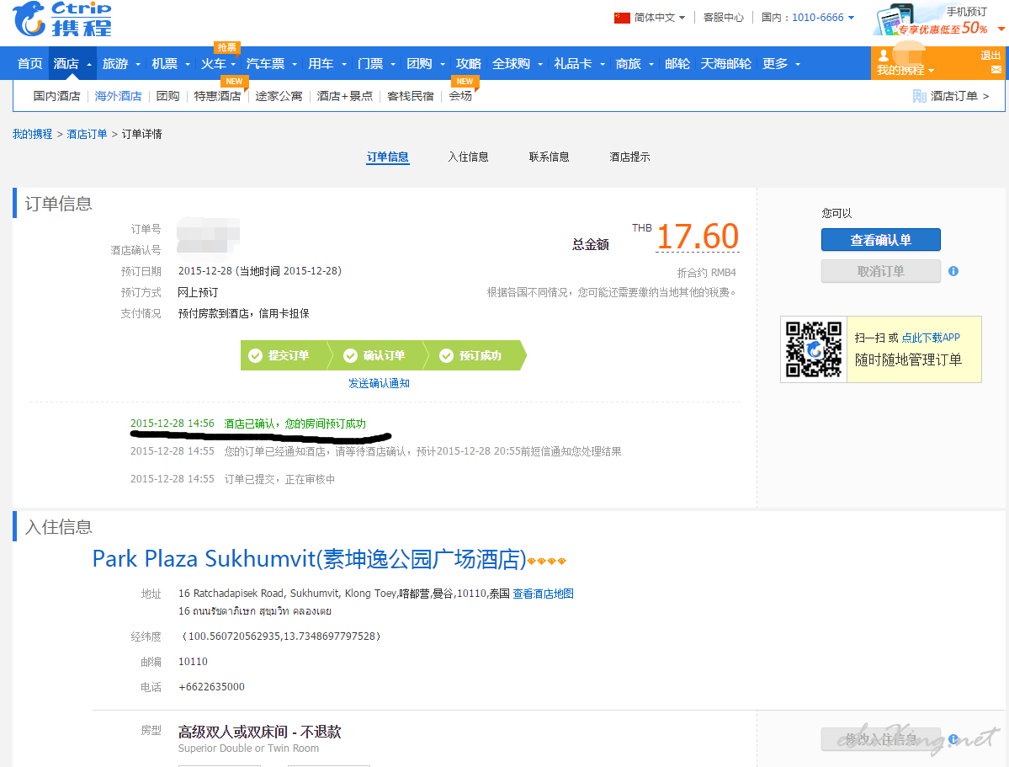The width and height of the screenshot is (1009, 767).
Task: Expand the 更多 dropdown menu
Action: coord(781,64)
